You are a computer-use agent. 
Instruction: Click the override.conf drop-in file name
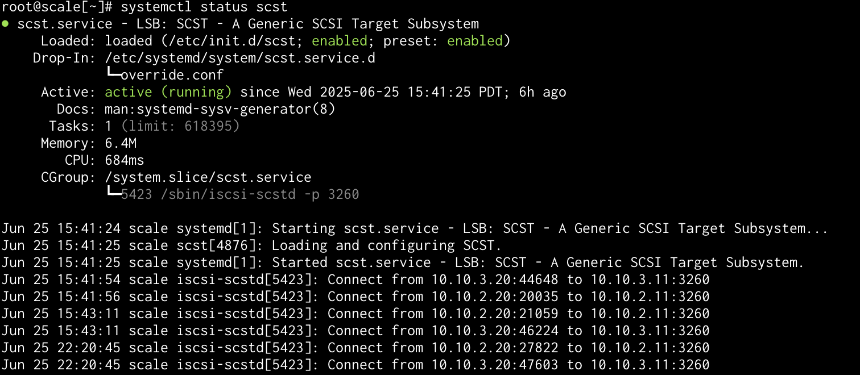[x=172, y=75]
